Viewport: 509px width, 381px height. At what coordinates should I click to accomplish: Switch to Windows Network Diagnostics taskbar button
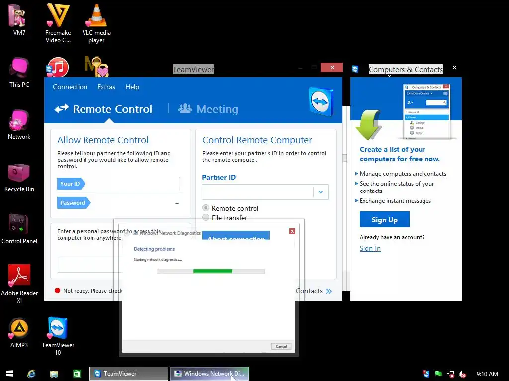pos(209,374)
